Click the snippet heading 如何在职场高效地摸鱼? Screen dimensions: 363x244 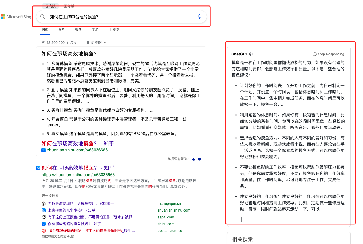[x=69, y=54]
